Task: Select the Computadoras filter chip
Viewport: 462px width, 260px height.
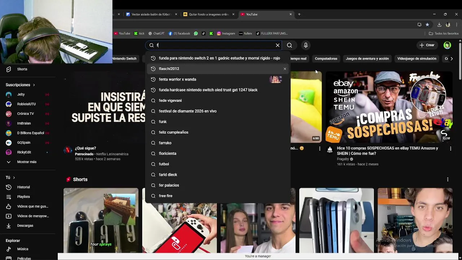Action: [x=326, y=58]
